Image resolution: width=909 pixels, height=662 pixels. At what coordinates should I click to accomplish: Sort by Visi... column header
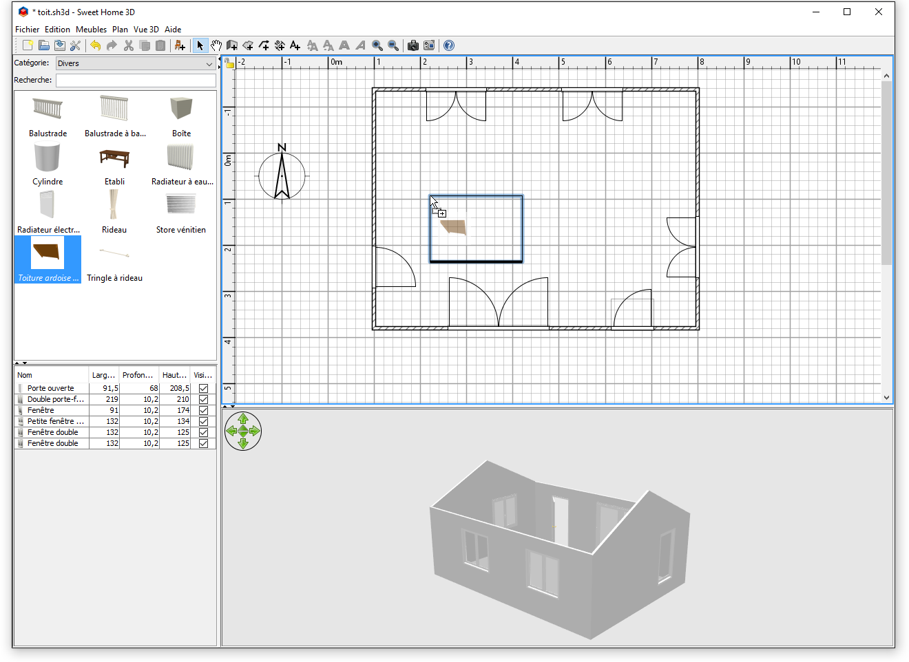pyautogui.click(x=203, y=375)
